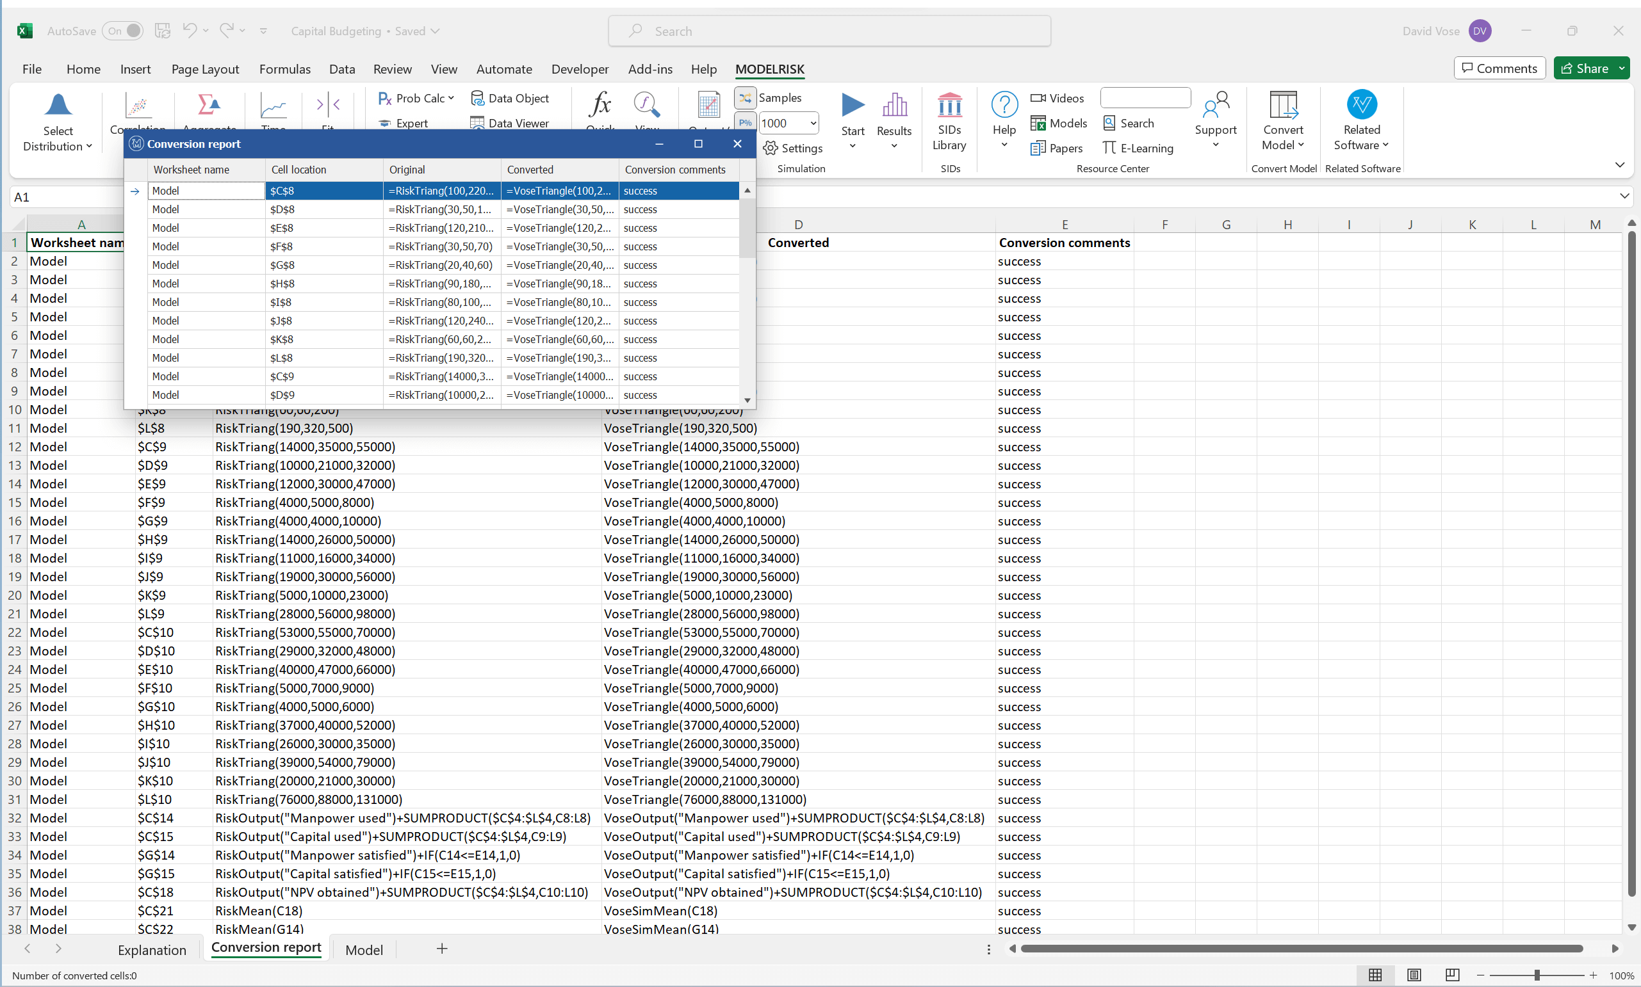Viewport: 1641px width, 987px height.
Task: Click the Resource Center search box
Action: tap(1145, 98)
